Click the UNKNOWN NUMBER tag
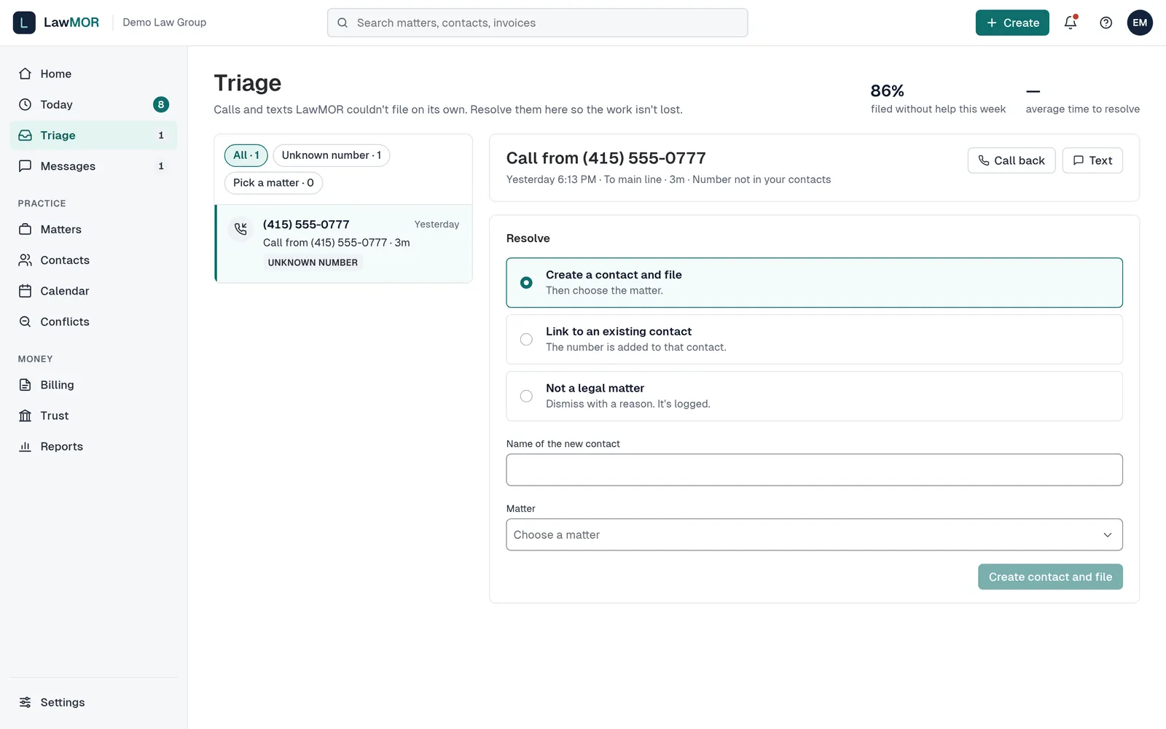Image resolution: width=1166 pixels, height=729 pixels. pos(313,262)
